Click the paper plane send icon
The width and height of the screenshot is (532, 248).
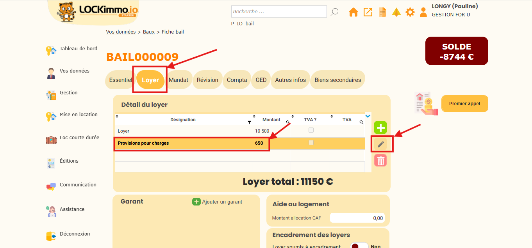(396, 12)
